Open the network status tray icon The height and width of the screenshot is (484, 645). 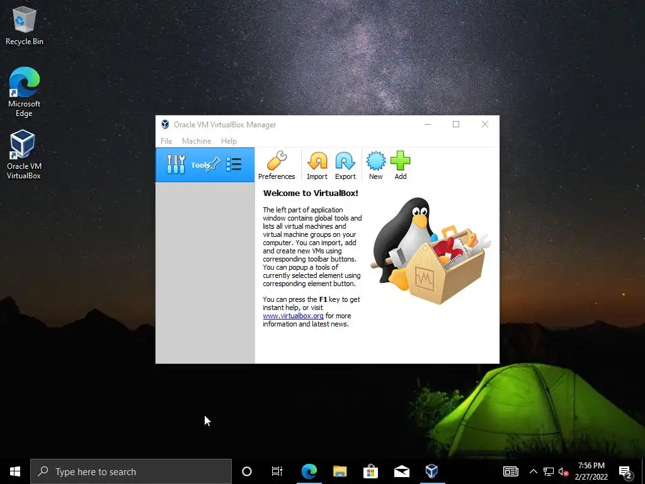click(549, 471)
